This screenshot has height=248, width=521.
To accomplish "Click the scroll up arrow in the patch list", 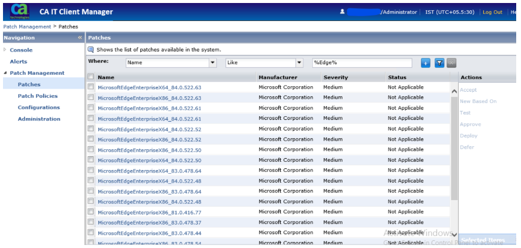I will [x=454, y=91].
